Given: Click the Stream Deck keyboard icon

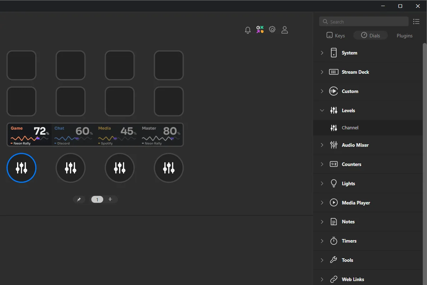Looking at the screenshot, I should pyautogui.click(x=333, y=72).
